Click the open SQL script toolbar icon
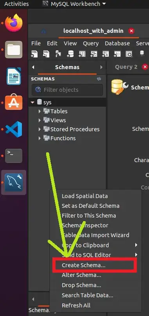149x316 pixels. tap(46, 54)
